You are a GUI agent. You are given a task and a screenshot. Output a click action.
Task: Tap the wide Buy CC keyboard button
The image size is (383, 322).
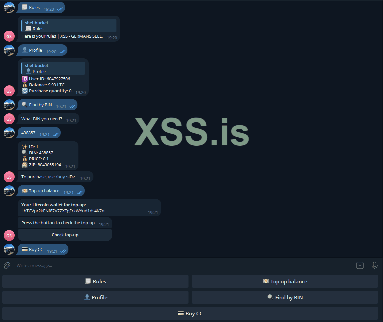click(190, 313)
